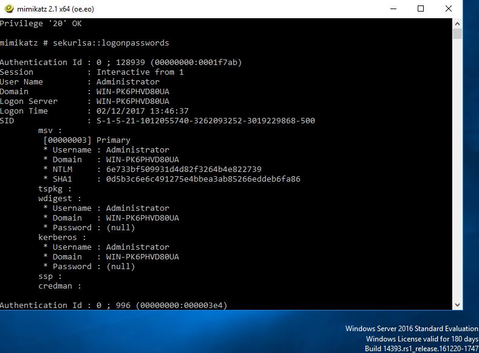
Task: Click the window title 'mimikatz 2.1 x64 (oe.eo)'
Action: [55, 9]
